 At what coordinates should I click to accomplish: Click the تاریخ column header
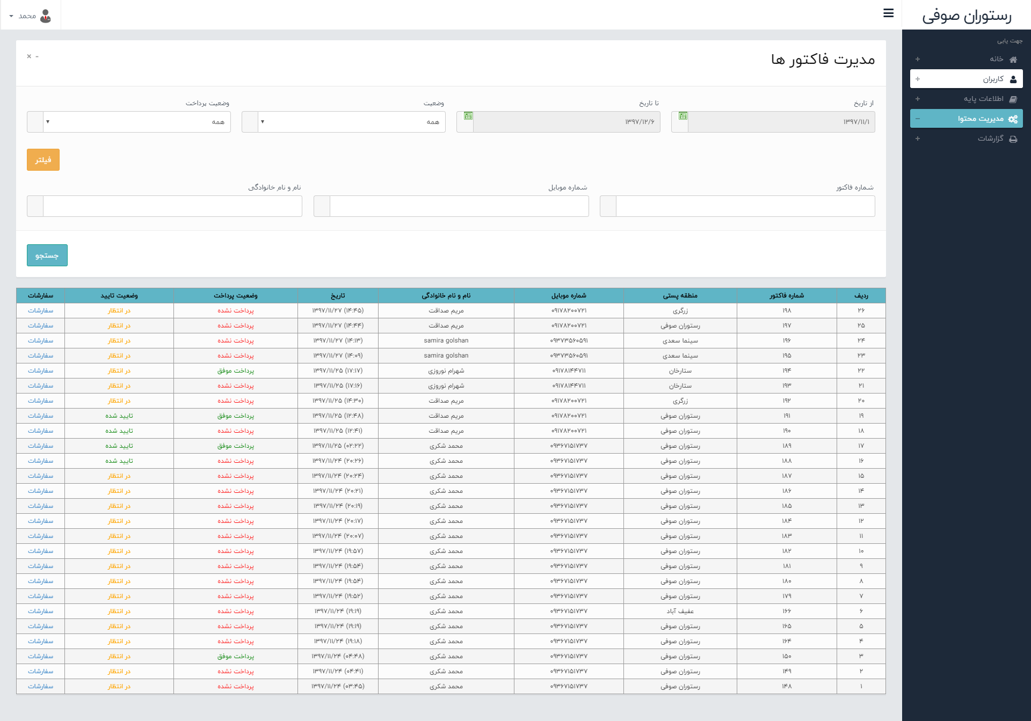point(338,295)
